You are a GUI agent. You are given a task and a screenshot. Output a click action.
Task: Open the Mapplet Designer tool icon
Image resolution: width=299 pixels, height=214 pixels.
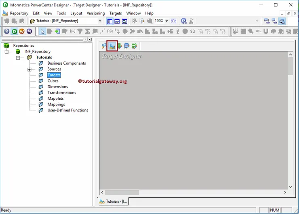[x=127, y=46]
